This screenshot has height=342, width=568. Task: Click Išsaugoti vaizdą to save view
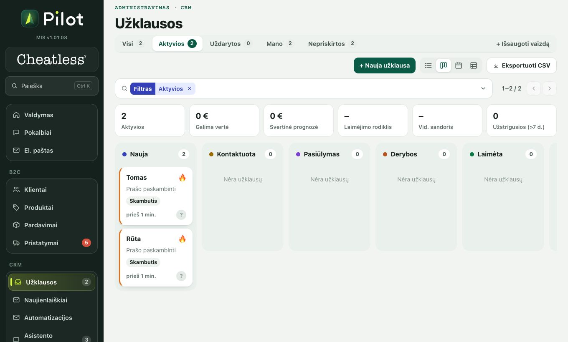click(523, 44)
